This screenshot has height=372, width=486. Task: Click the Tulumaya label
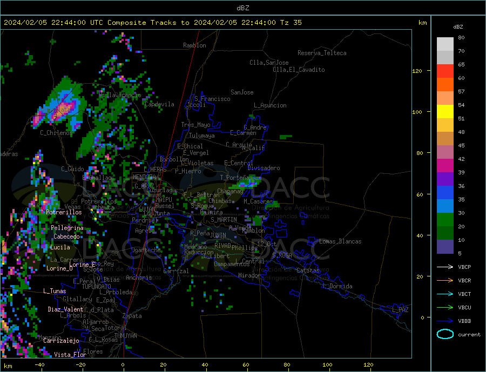201,136
